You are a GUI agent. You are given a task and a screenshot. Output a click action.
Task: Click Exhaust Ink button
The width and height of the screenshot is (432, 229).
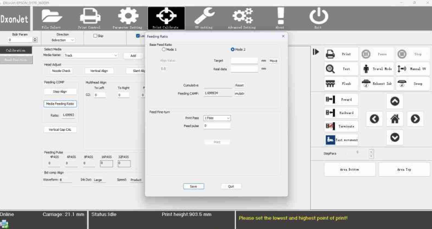click(x=377, y=84)
